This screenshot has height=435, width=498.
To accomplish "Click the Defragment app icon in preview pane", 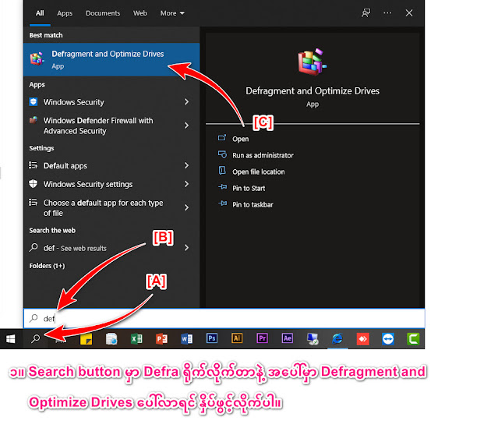I will click(x=313, y=62).
